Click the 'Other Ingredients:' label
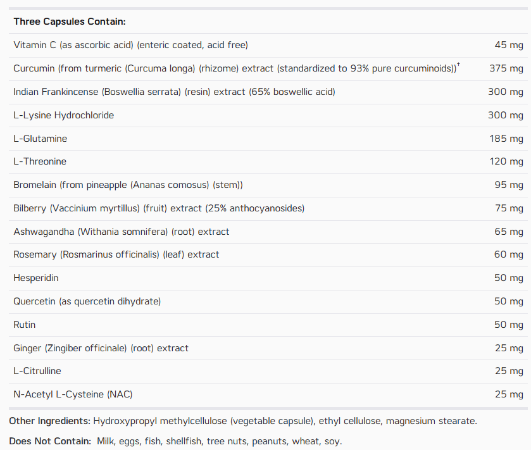 tap(50, 422)
